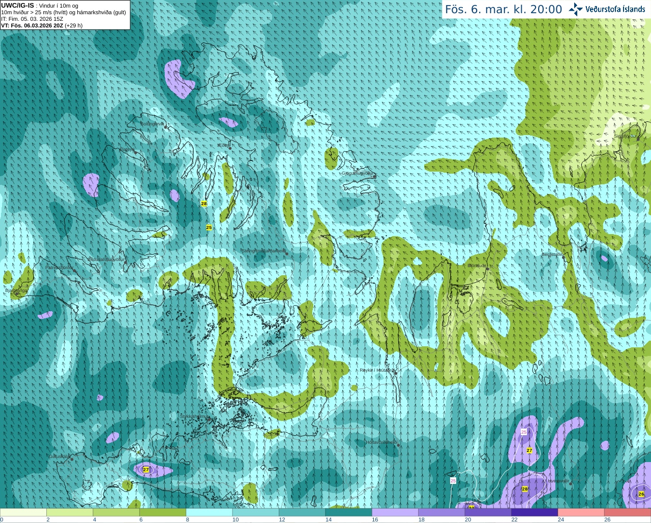Click the Steingrímsfjarðarheiði station dot
Viewport: 651px width, 523px height.
pyautogui.click(x=287, y=253)
